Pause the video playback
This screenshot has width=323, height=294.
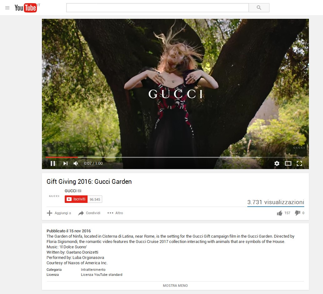coord(53,163)
